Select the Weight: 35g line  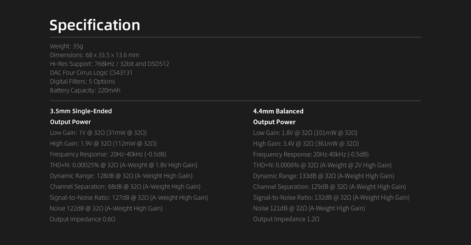pyautogui.click(x=66, y=46)
